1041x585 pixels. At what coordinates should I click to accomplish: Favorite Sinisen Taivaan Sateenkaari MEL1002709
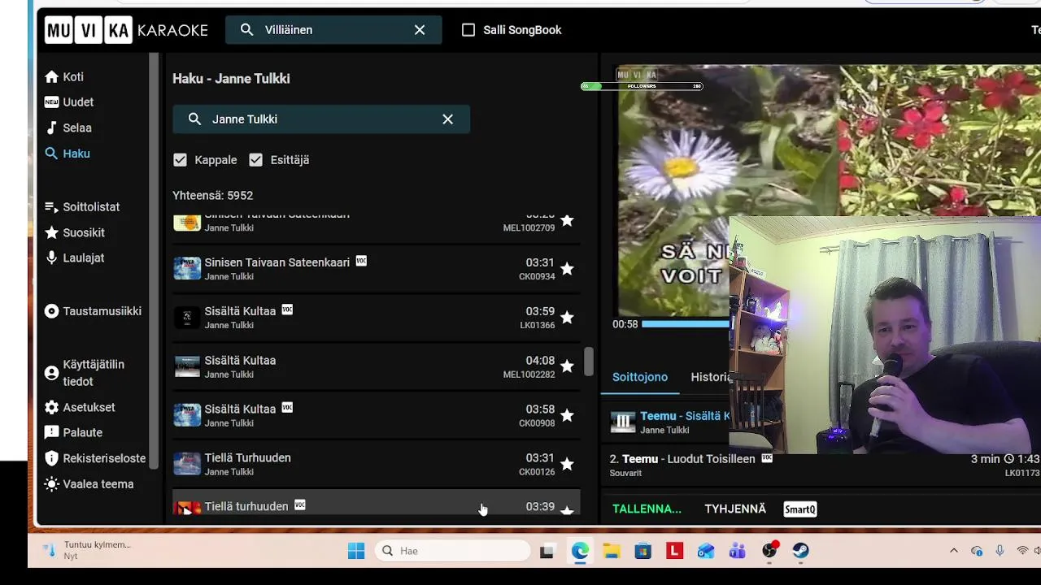point(567,220)
